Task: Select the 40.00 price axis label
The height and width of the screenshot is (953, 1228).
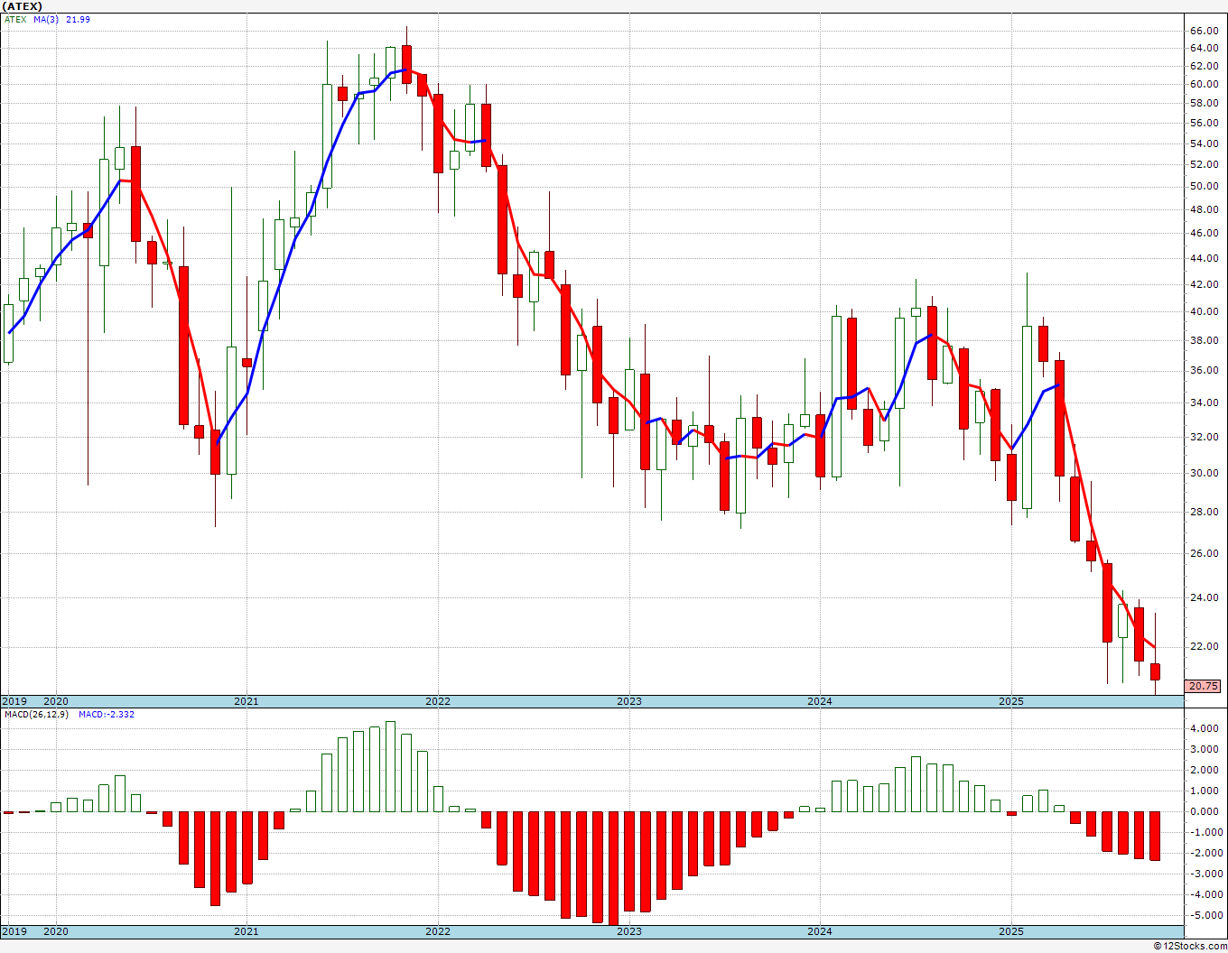Action: (x=1204, y=311)
